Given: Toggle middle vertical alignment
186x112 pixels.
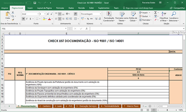Looking at the screenshot, I should 60,14.
